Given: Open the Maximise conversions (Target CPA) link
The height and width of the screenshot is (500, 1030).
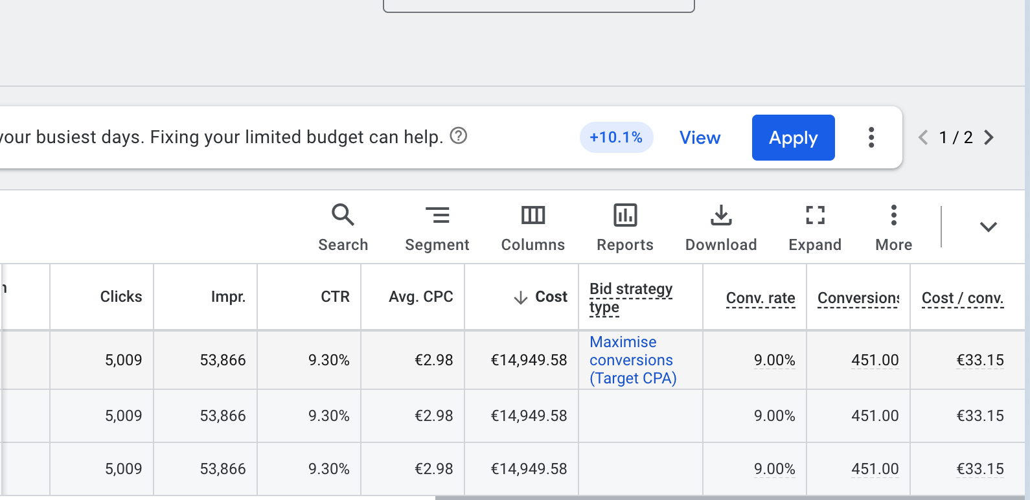Looking at the screenshot, I should click(x=633, y=360).
